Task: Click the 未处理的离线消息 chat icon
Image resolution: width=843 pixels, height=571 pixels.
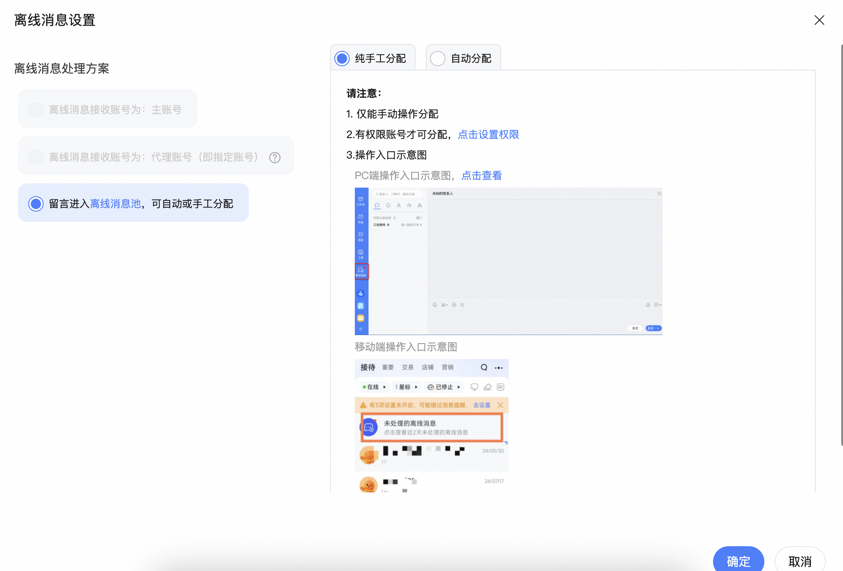Action: coord(369,427)
